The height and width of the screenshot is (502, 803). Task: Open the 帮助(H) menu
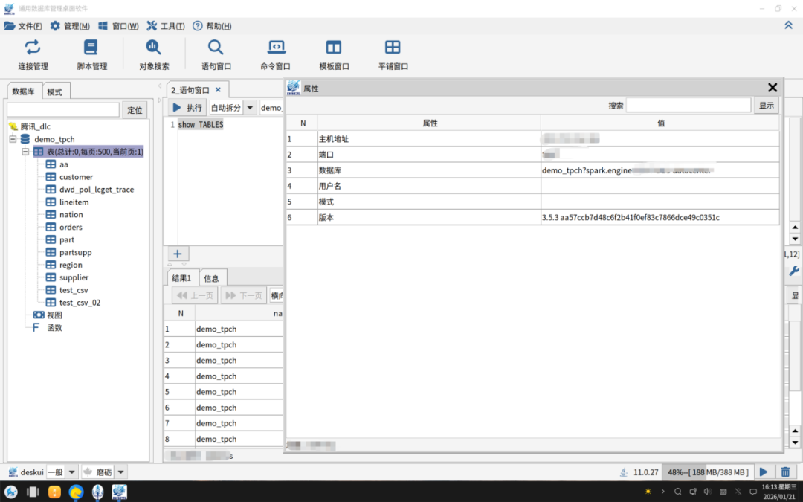pos(212,25)
